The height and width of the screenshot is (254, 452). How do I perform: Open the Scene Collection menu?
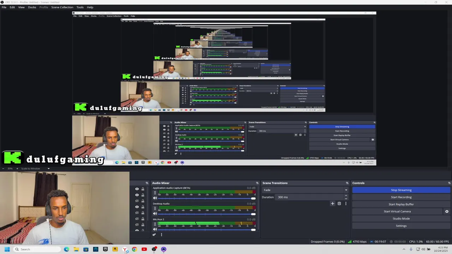[x=62, y=7]
